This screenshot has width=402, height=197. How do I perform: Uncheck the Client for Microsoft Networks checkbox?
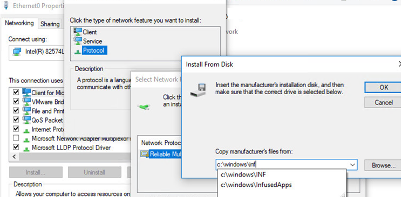16,92
